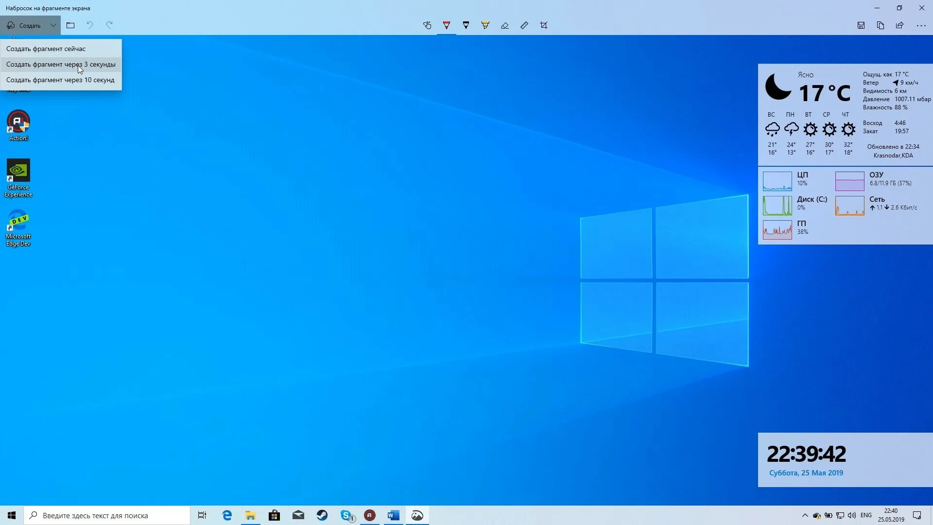The width and height of the screenshot is (933, 525).
Task: Collapse the Создать dropdown arrow
Action: coord(53,25)
